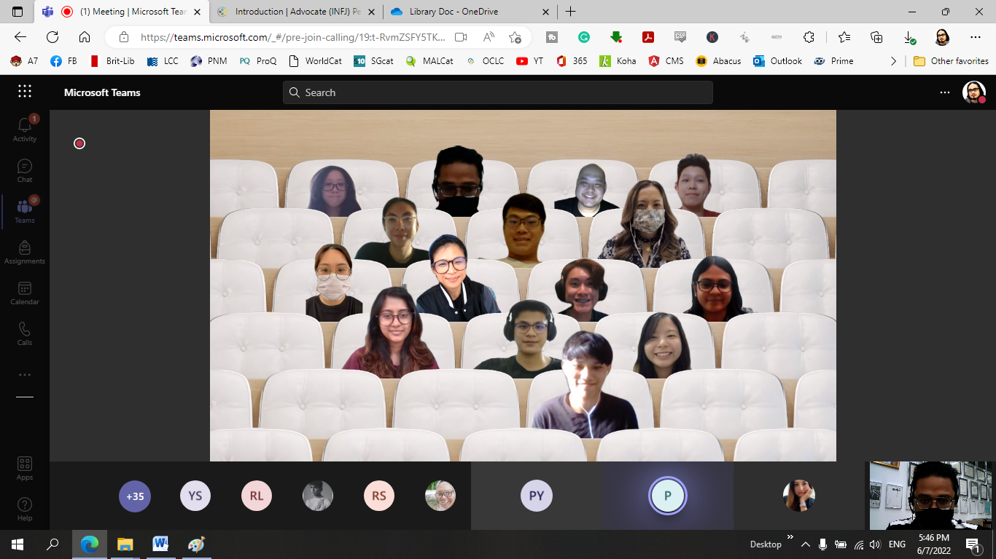Show the +35 more participants

tap(135, 496)
